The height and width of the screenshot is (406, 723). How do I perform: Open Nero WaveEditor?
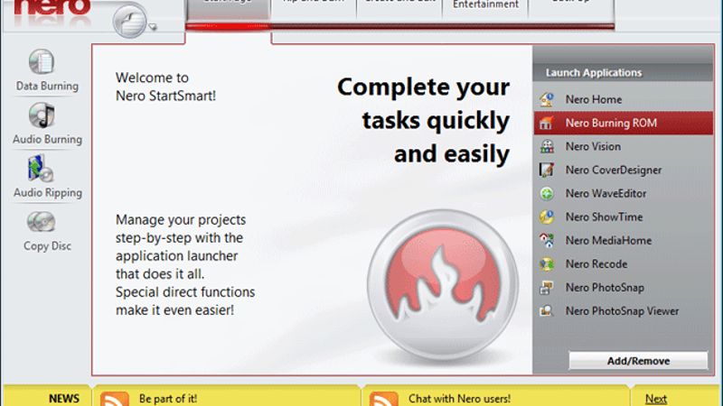coord(623,193)
